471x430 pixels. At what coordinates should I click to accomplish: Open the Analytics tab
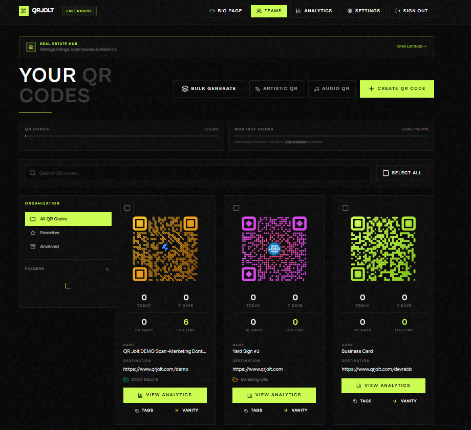(x=314, y=11)
